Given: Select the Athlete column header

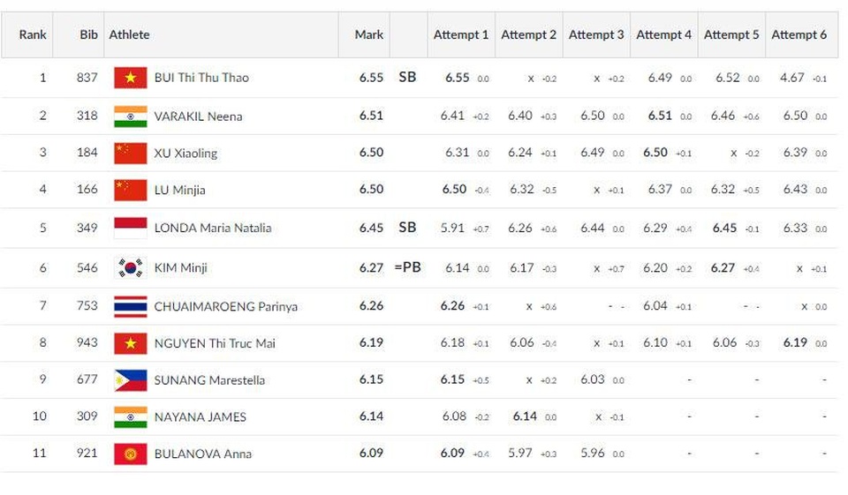Looking at the screenshot, I should (x=129, y=34).
